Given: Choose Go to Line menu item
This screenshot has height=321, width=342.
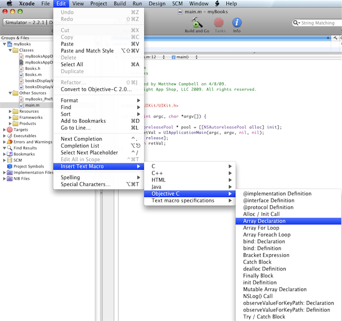Looking at the screenshot, I should tap(98, 128).
